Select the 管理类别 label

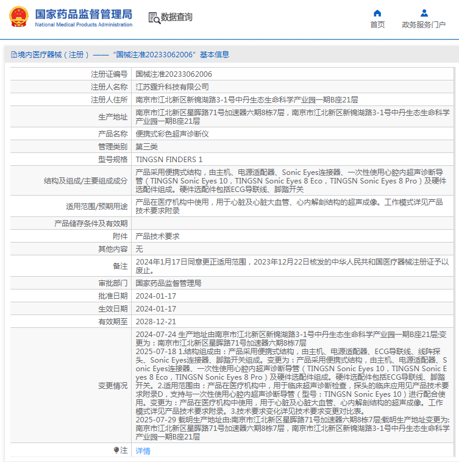pos(113,147)
